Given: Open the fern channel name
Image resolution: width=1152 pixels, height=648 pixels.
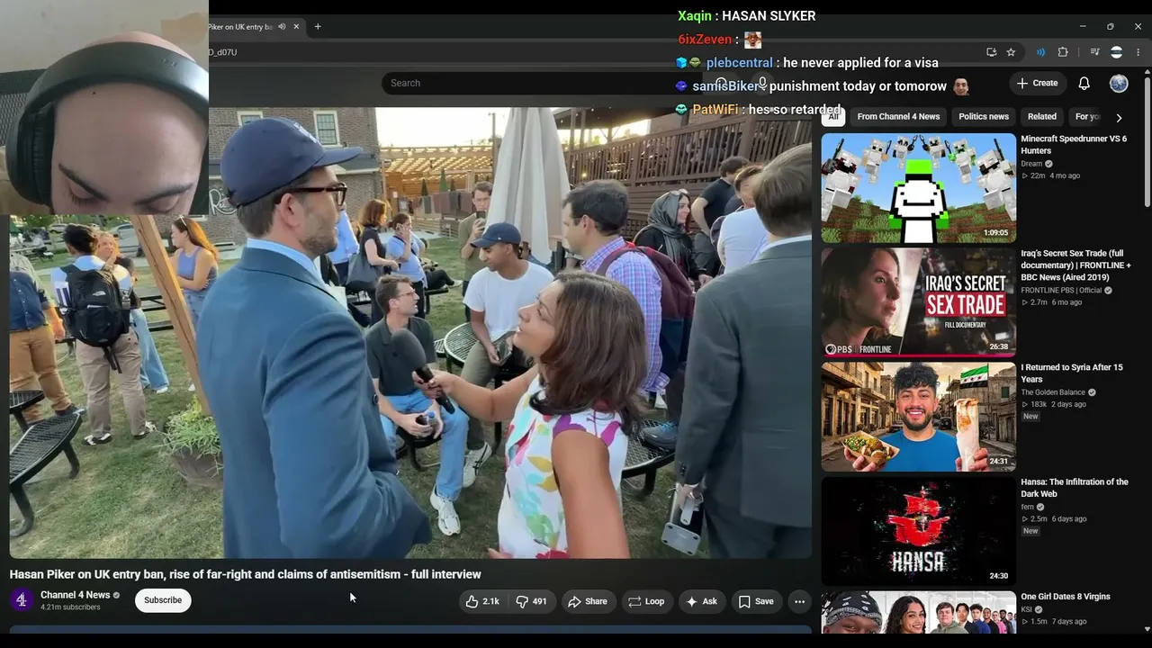Looking at the screenshot, I should (1028, 507).
